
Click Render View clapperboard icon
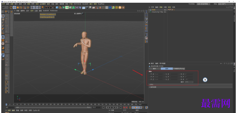(46, 7)
